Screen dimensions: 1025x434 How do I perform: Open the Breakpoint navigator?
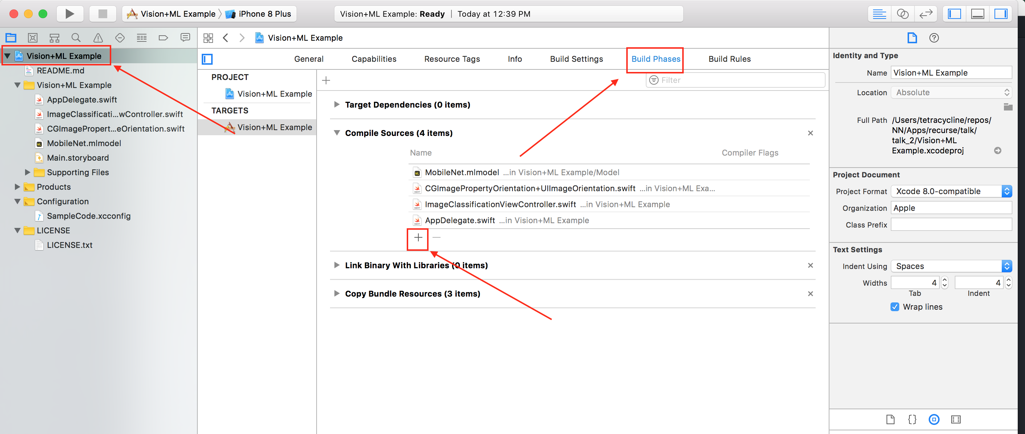163,38
